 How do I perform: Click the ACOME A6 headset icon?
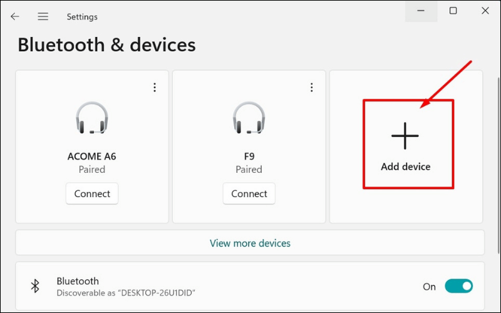point(92,118)
